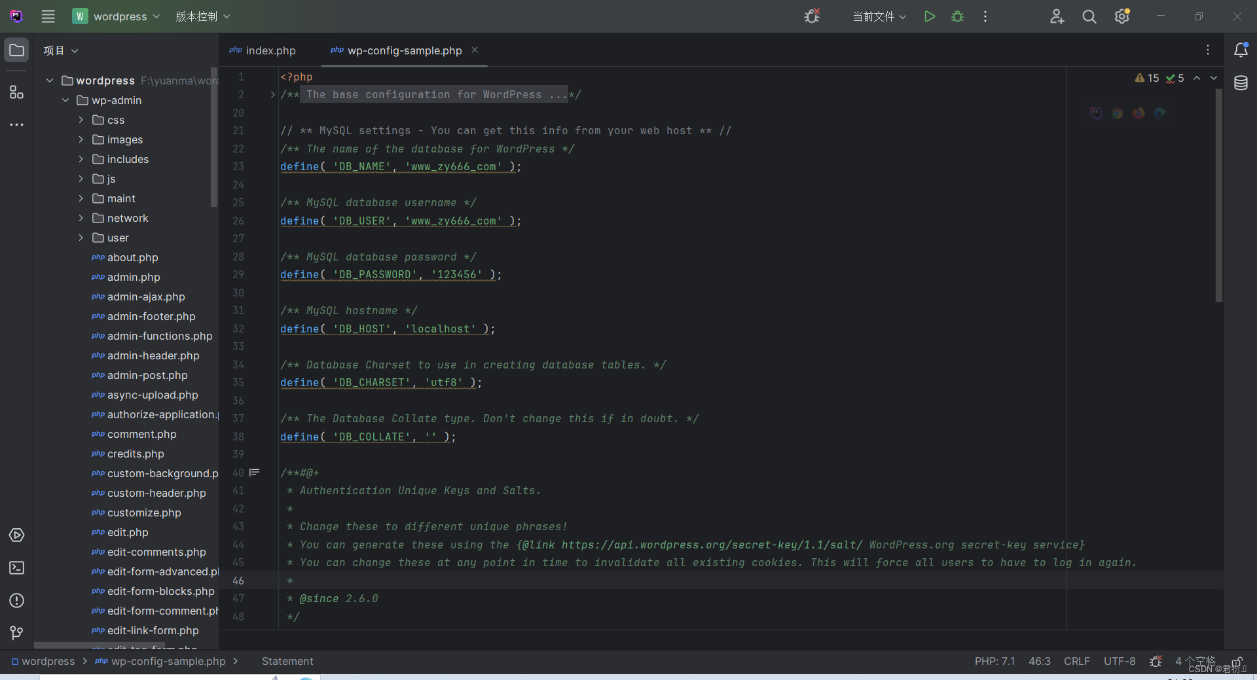Screen dimensions: 1257x680
Task: Open the Git version control tool window
Action: (x=16, y=633)
